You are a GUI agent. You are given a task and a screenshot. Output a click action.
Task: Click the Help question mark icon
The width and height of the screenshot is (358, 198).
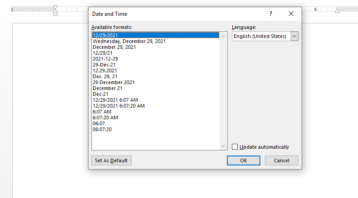pyautogui.click(x=271, y=14)
